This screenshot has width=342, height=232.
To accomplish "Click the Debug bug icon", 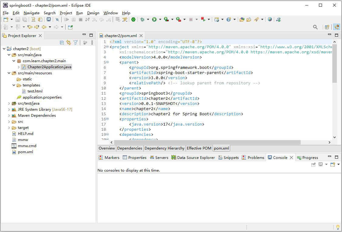I will click(x=142, y=19).
